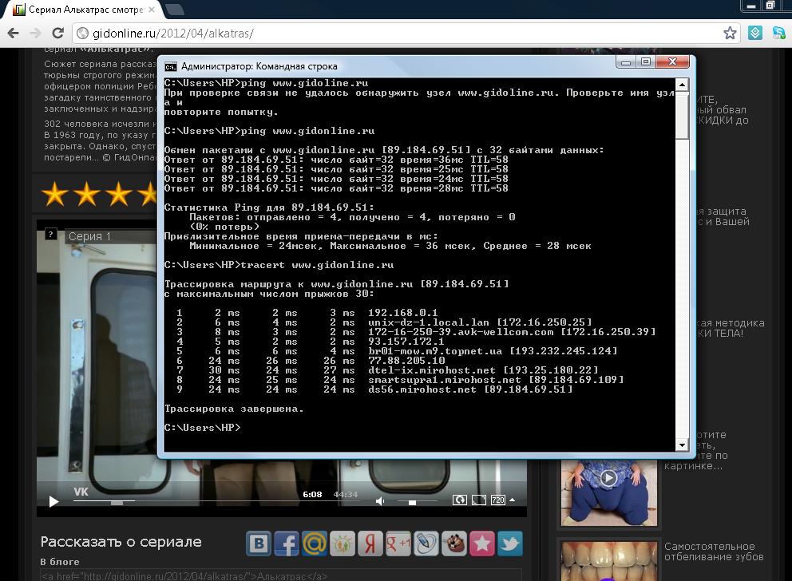Share the series on Twitter
The height and width of the screenshot is (581, 792).
(509, 543)
